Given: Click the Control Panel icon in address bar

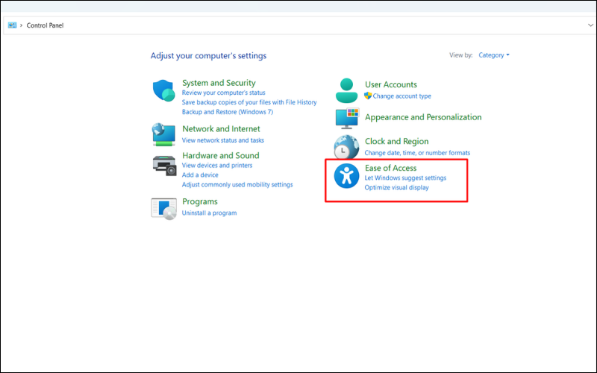Looking at the screenshot, I should pyautogui.click(x=12, y=25).
